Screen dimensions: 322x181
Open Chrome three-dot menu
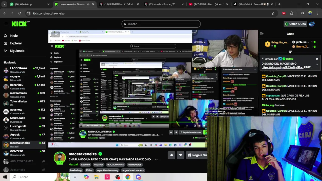317,13
